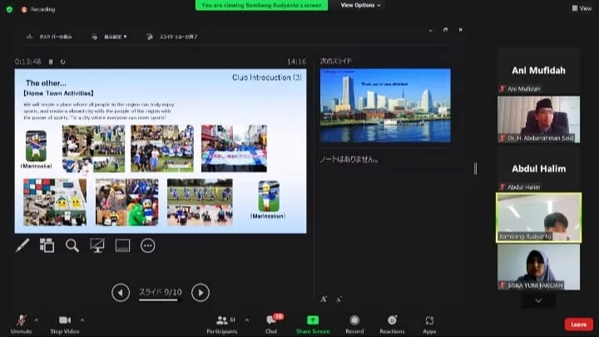This screenshot has height=337, width=599.
Task: Pause the presentation timer
Action: click(x=51, y=62)
